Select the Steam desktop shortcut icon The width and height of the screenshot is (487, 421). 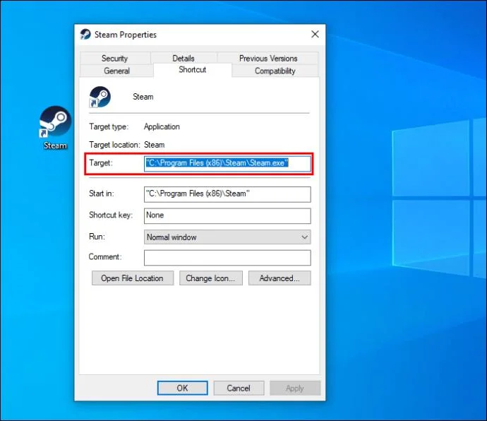pos(55,121)
